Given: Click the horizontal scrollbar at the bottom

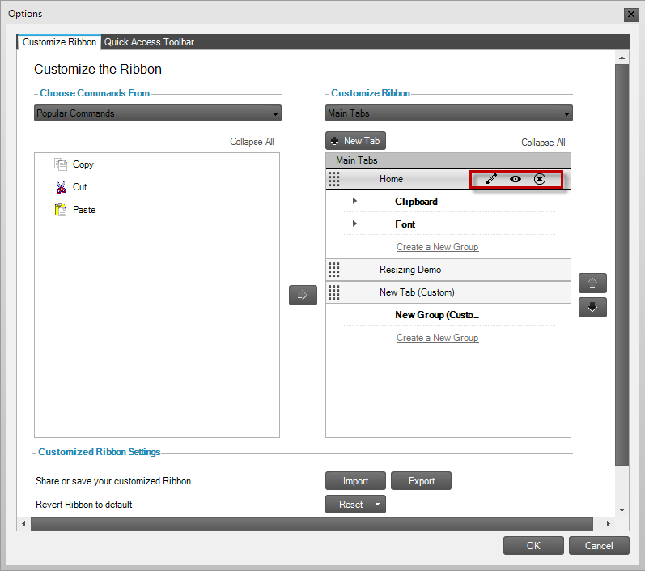Looking at the screenshot, I should pyautogui.click(x=321, y=524).
